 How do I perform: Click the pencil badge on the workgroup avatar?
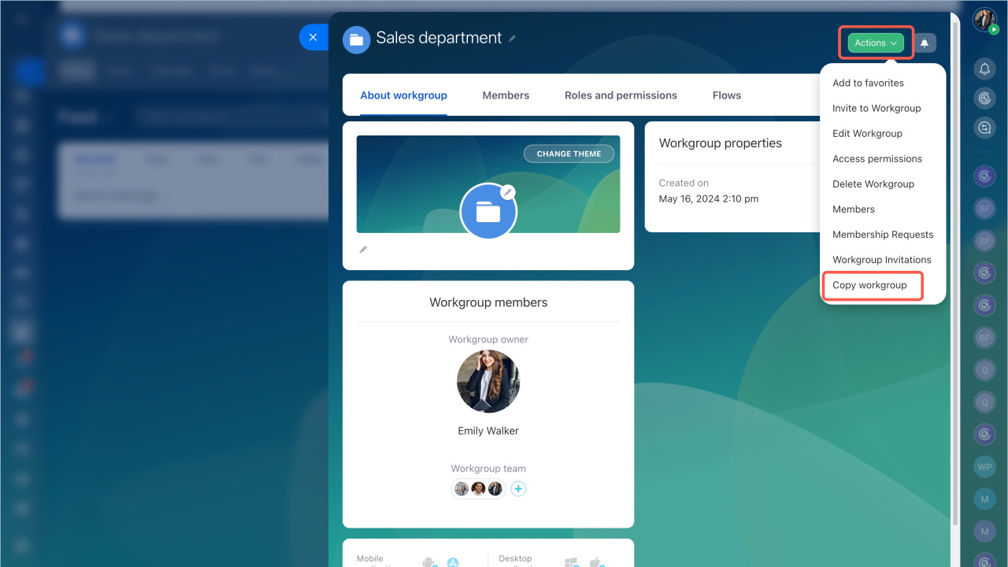pos(508,191)
